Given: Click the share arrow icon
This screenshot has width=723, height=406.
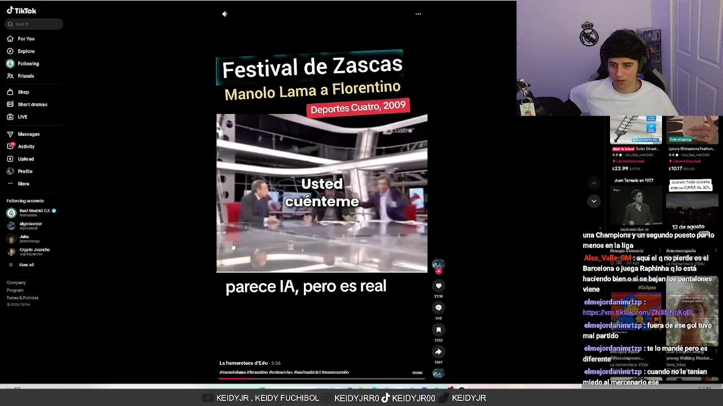Looking at the screenshot, I should click(438, 352).
